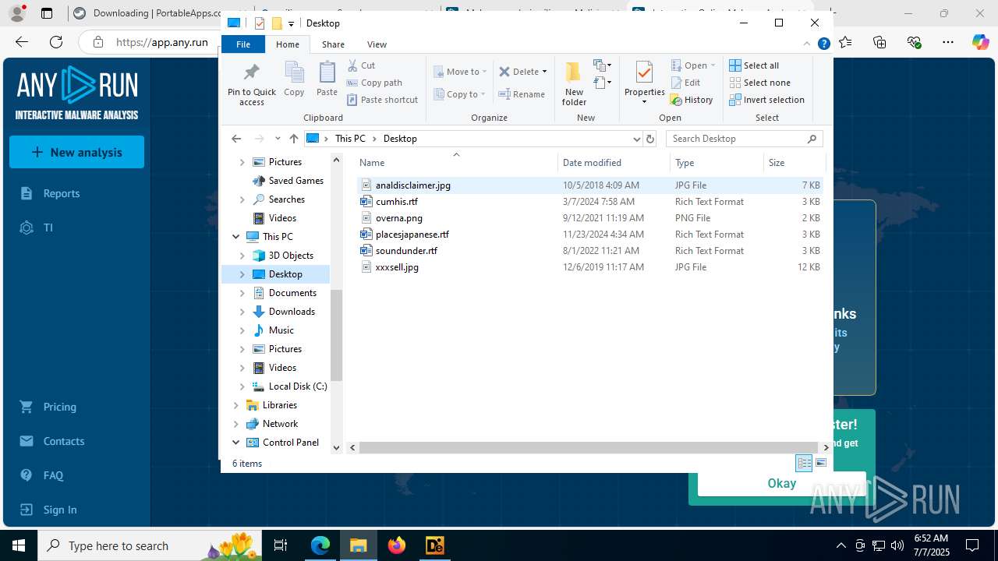Click the Search Desktop field
Viewport: 998px width, 561px height.
coord(744,139)
